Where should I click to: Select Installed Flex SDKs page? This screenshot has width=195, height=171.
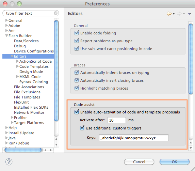click(31, 107)
